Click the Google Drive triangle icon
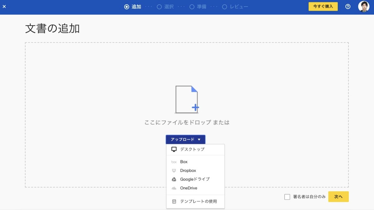This screenshot has height=210, width=374. (x=174, y=179)
